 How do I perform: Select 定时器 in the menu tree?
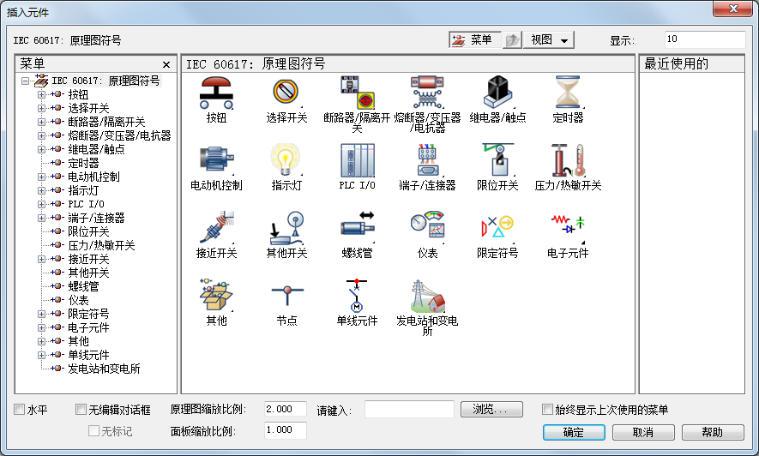[x=83, y=163]
